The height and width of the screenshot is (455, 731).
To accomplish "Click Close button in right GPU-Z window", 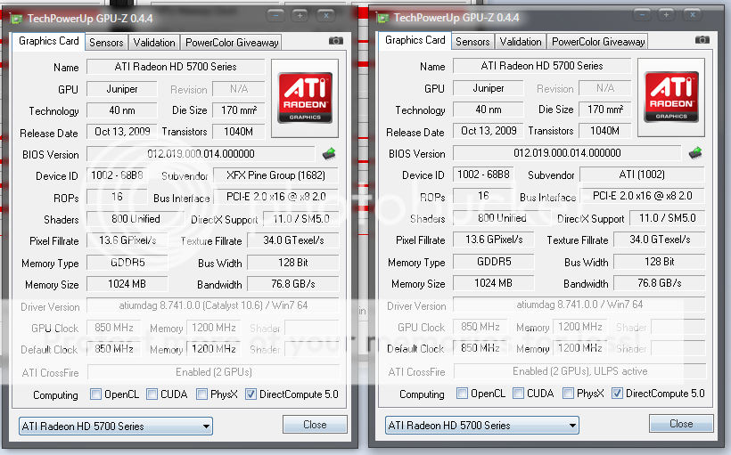I will [x=681, y=424].
